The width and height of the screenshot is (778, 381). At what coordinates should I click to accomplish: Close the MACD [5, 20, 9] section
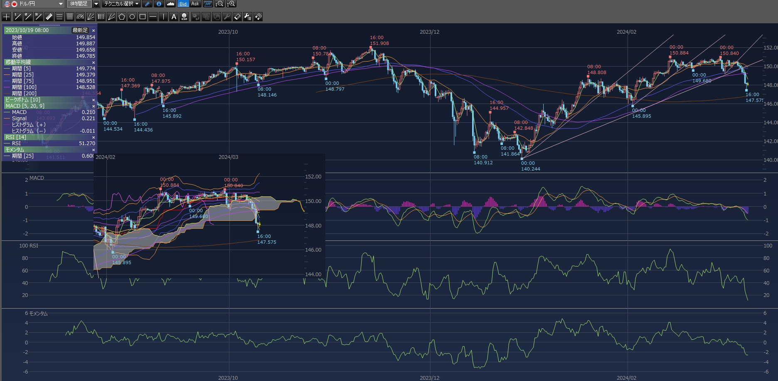click(x=94, y=106)
